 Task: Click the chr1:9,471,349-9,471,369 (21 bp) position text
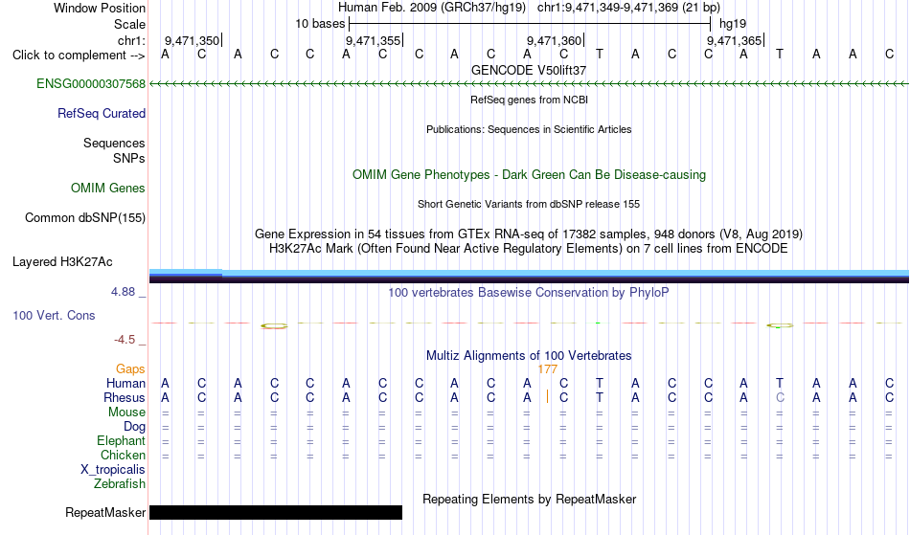coord(628,8)
